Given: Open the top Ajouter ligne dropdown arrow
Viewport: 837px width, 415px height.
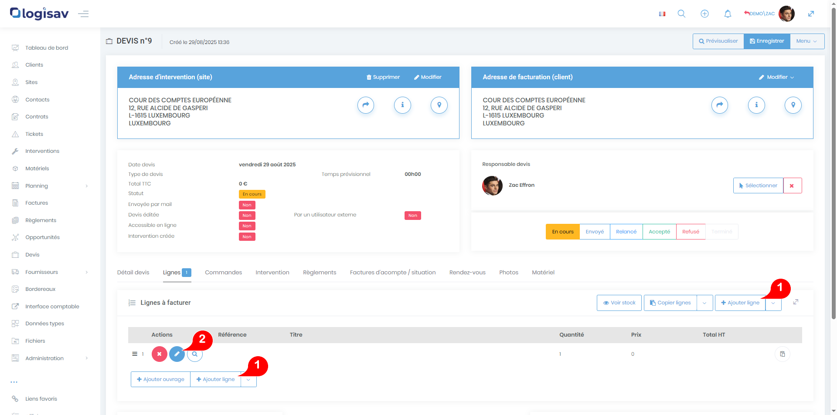Looking at the screenshot, I should click(773, 303).
